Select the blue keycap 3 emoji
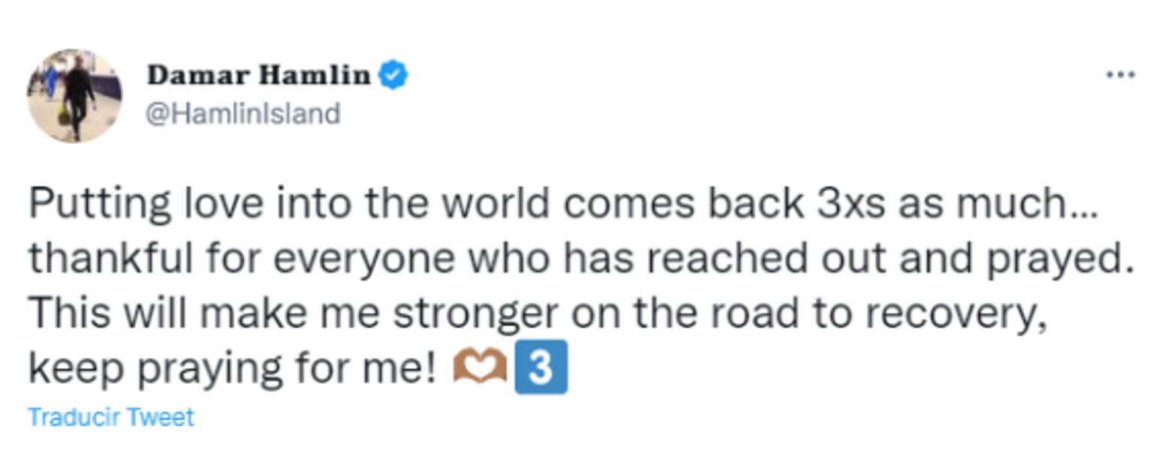 [x=541, y=365]
